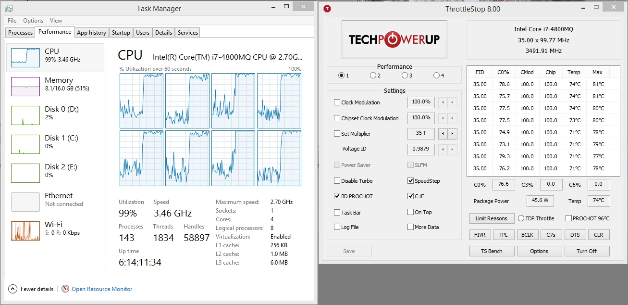
Task: Select the Wi-Fi graph thumbnail in sidebar
Action: pos(25,230)
